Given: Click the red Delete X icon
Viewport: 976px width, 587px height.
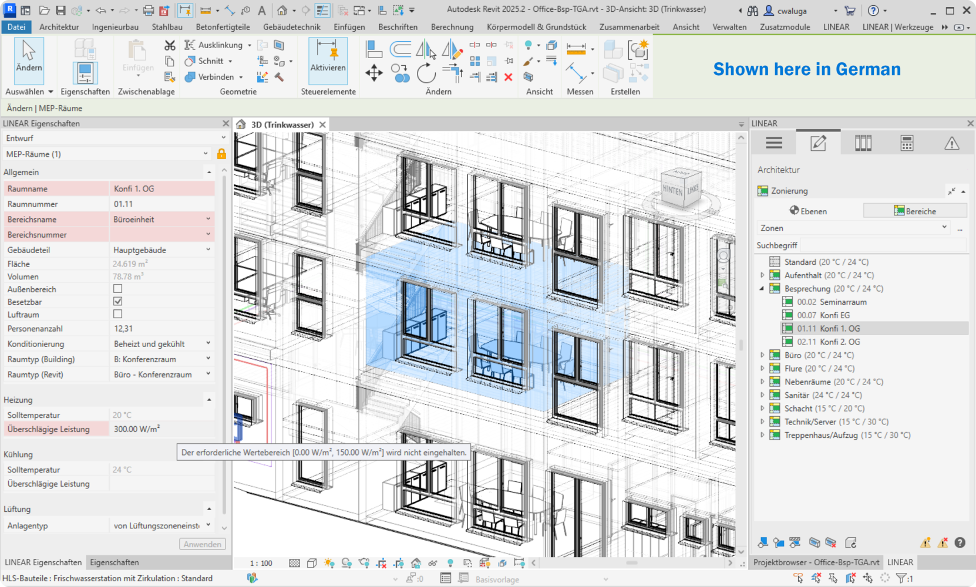Looking at the screenshot, I should (509, 77).
